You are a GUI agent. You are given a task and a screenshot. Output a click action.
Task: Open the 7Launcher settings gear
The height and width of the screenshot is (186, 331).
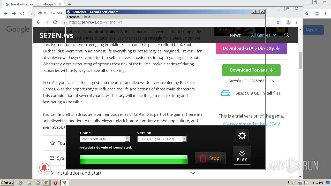(242, 136)
